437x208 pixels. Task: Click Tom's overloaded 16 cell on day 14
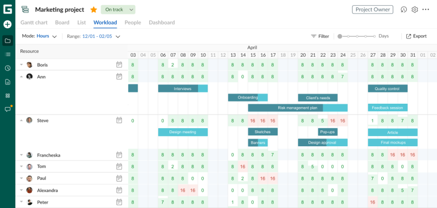click(x=243, y=167)
